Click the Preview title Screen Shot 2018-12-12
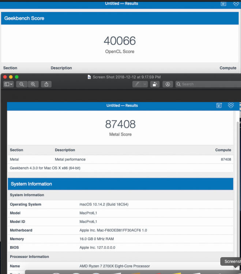This screenshot has width=241, height=274. 127,77
